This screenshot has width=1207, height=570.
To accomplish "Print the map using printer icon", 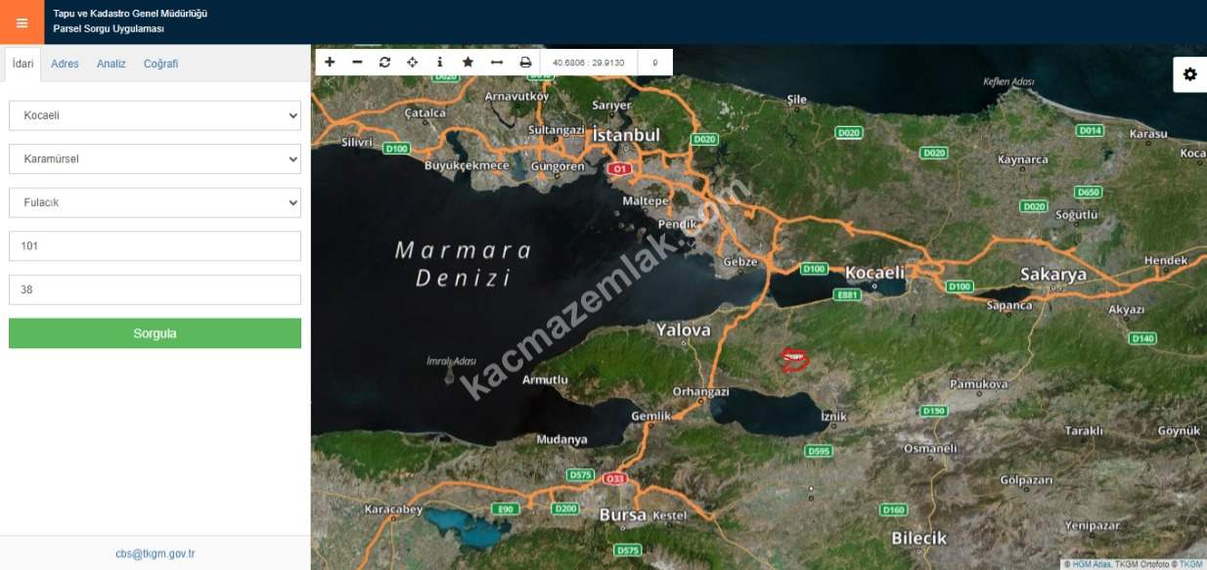I will (525, 63).
